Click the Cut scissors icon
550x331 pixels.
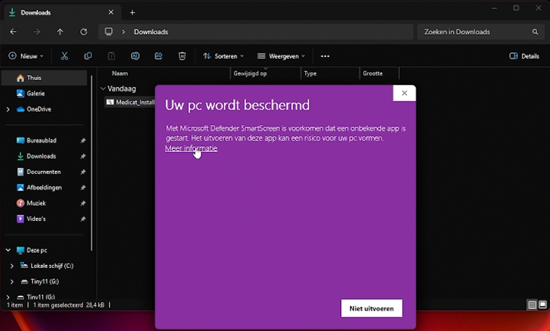(x=64, y=56)
